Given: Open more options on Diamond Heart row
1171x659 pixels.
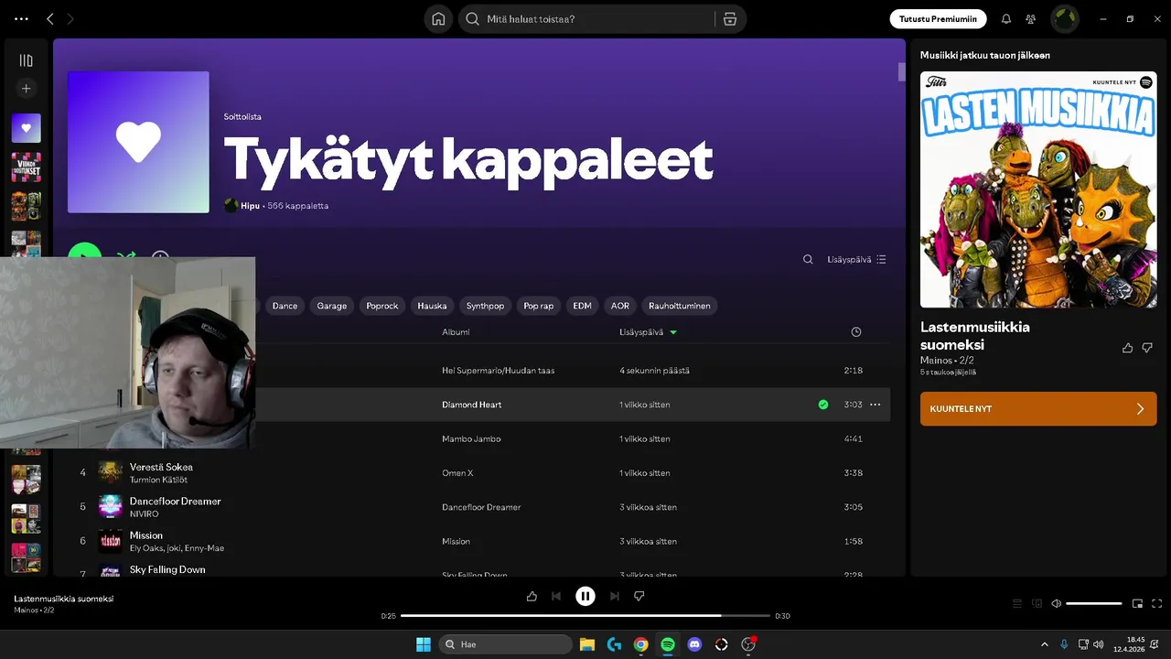Looking at the screenshot, I should coord(876,405).
